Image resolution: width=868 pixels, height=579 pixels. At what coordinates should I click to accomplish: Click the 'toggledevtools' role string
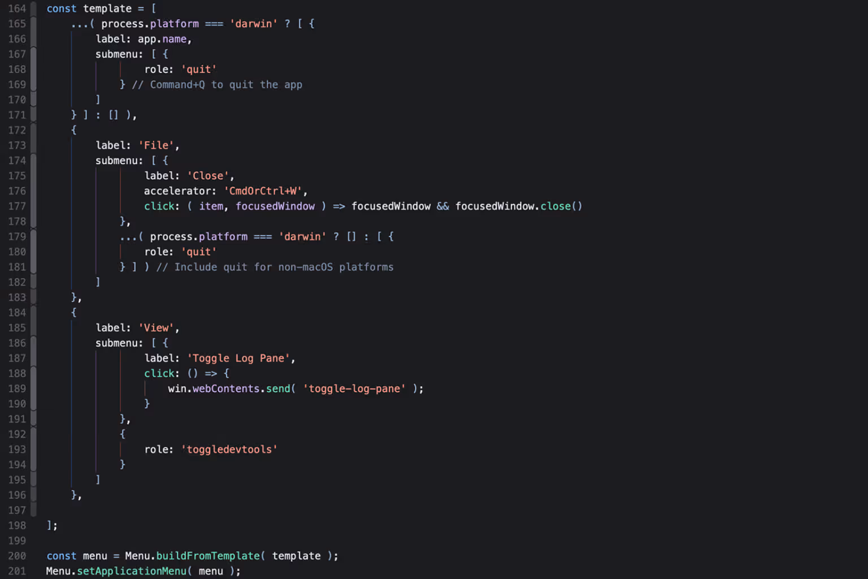[x=229, y=450]
